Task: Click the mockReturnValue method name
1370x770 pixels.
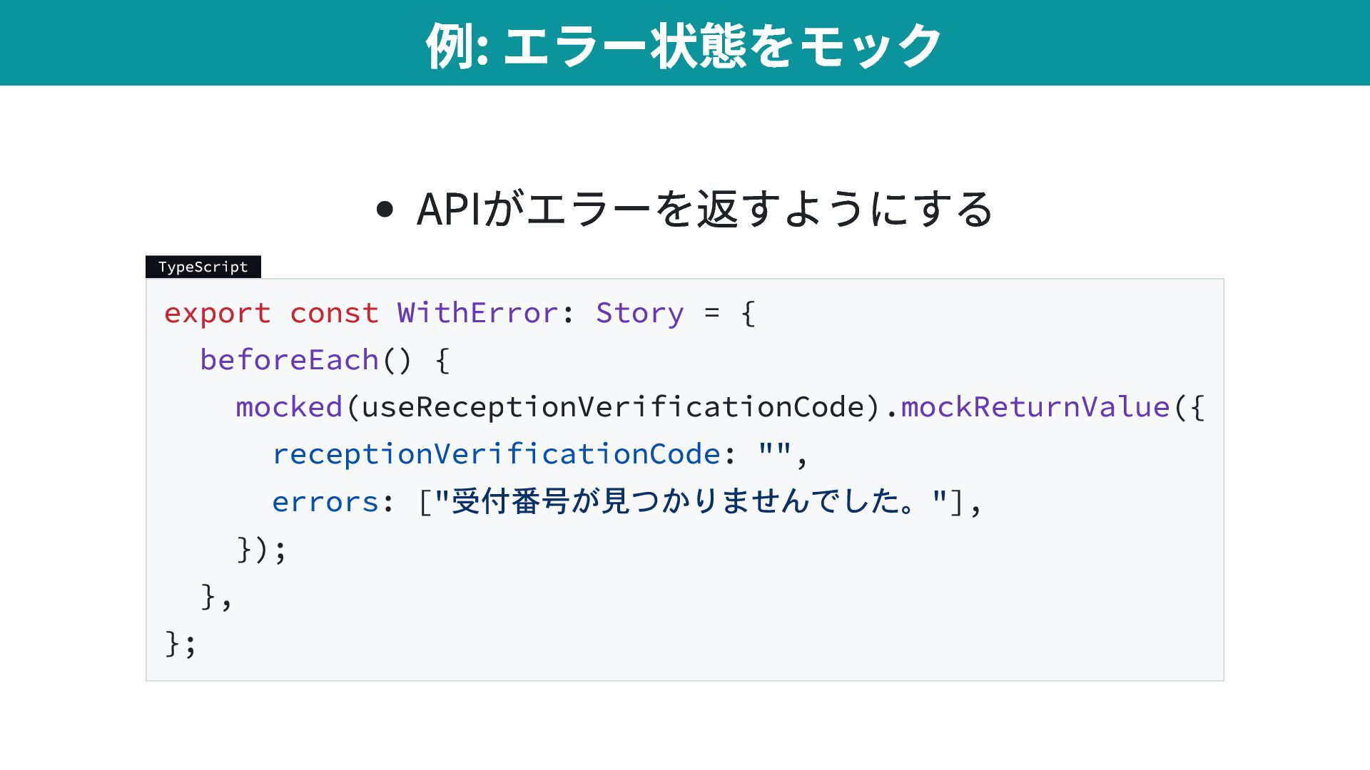Action: 1035,407
